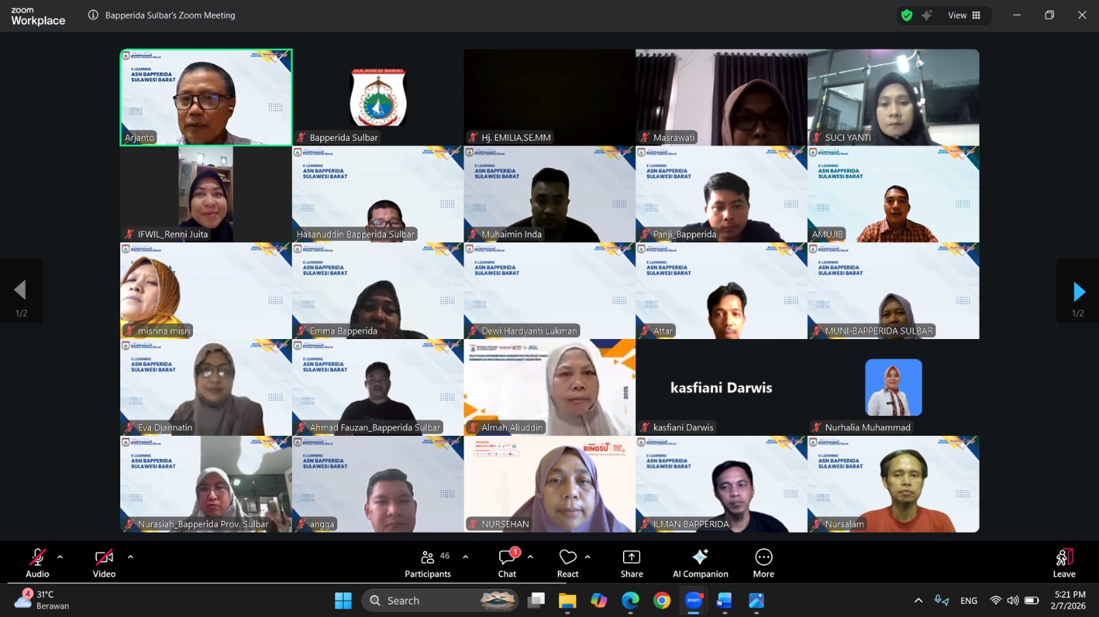Open the Participants panel
The image size is (1099, 617).
coord(427,563)
